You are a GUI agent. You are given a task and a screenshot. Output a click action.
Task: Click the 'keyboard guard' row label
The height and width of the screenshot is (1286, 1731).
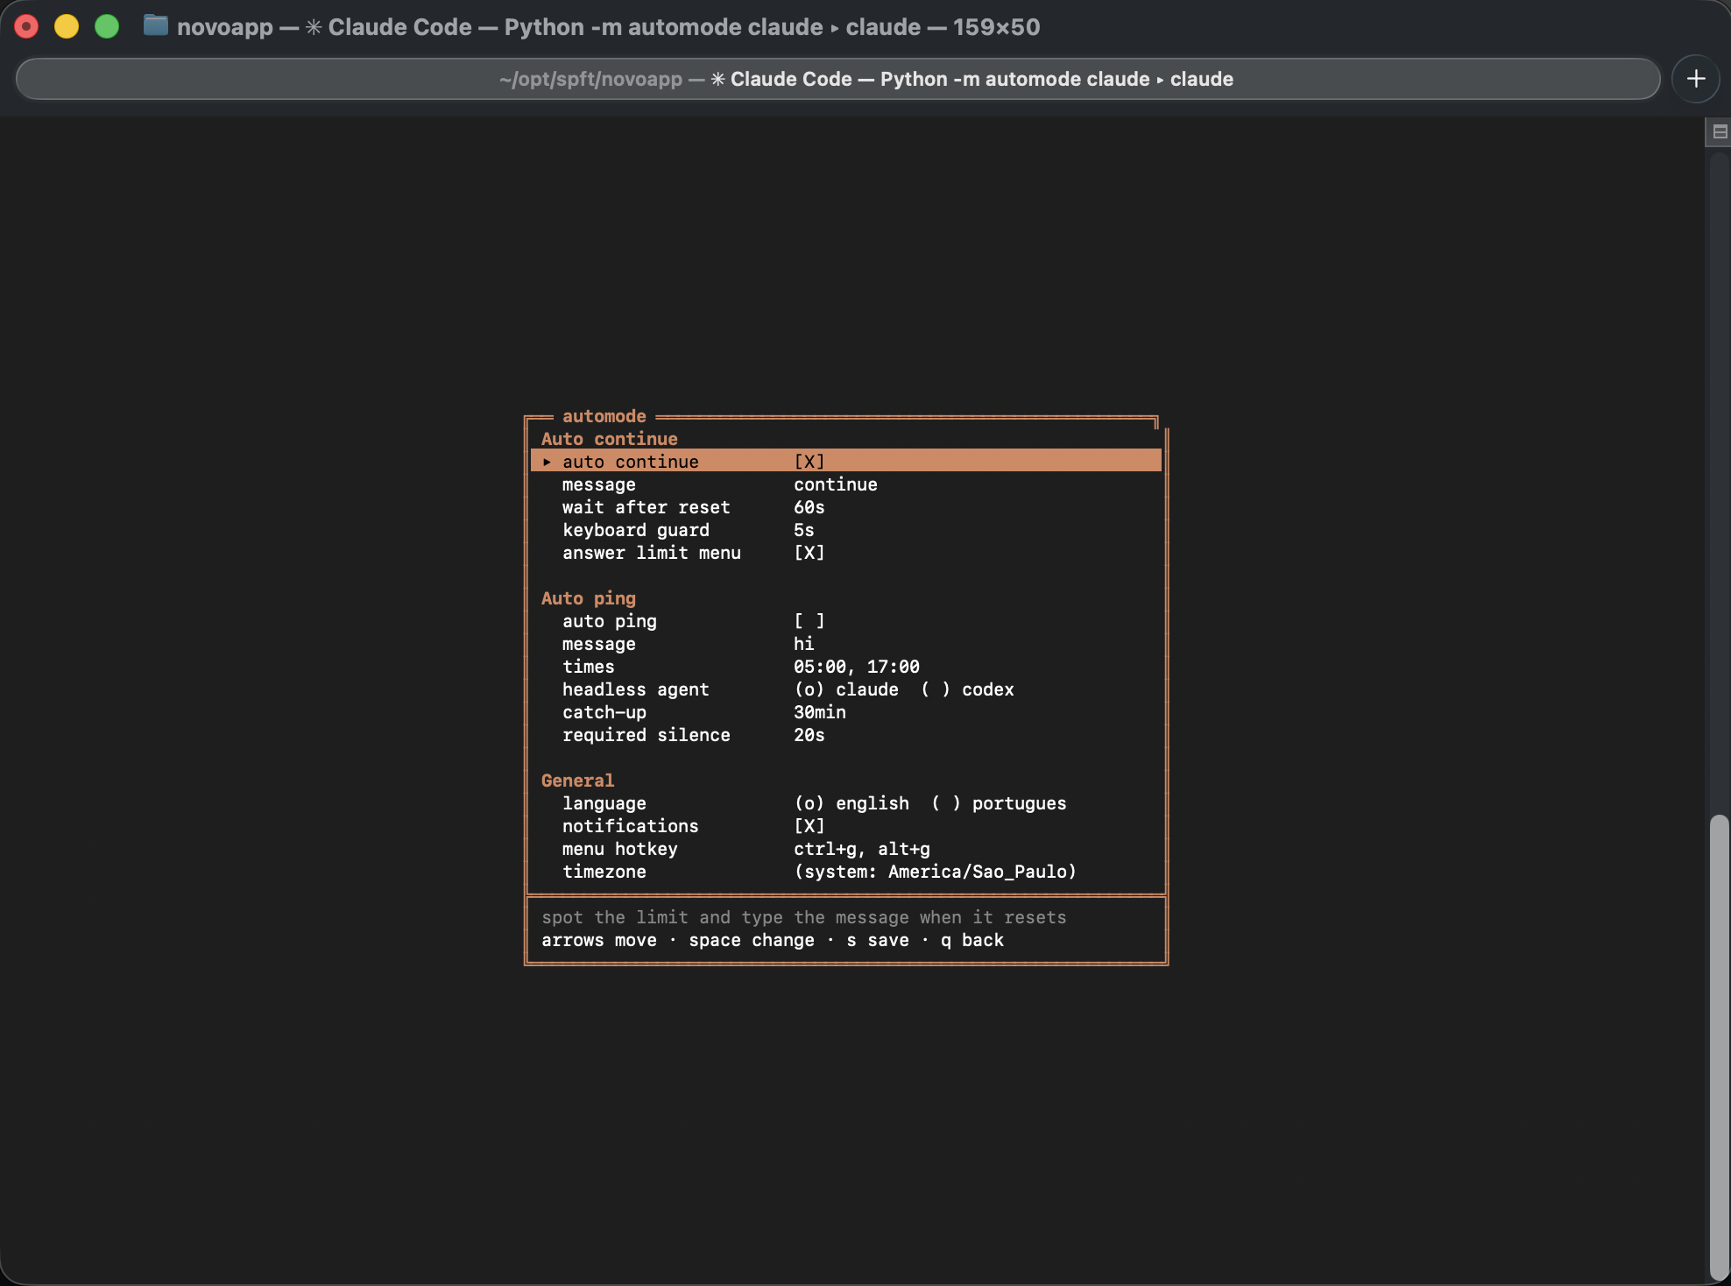coord(636,530)
